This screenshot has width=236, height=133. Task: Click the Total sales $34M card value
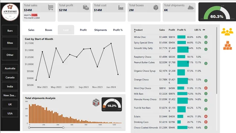[x=28, y=10]
